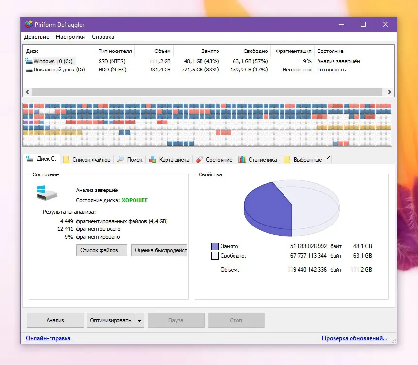This screenshot has height=365, width=418.
Task: Click the colored blocks icon on Карта диска tab
Action: (152, 159)
